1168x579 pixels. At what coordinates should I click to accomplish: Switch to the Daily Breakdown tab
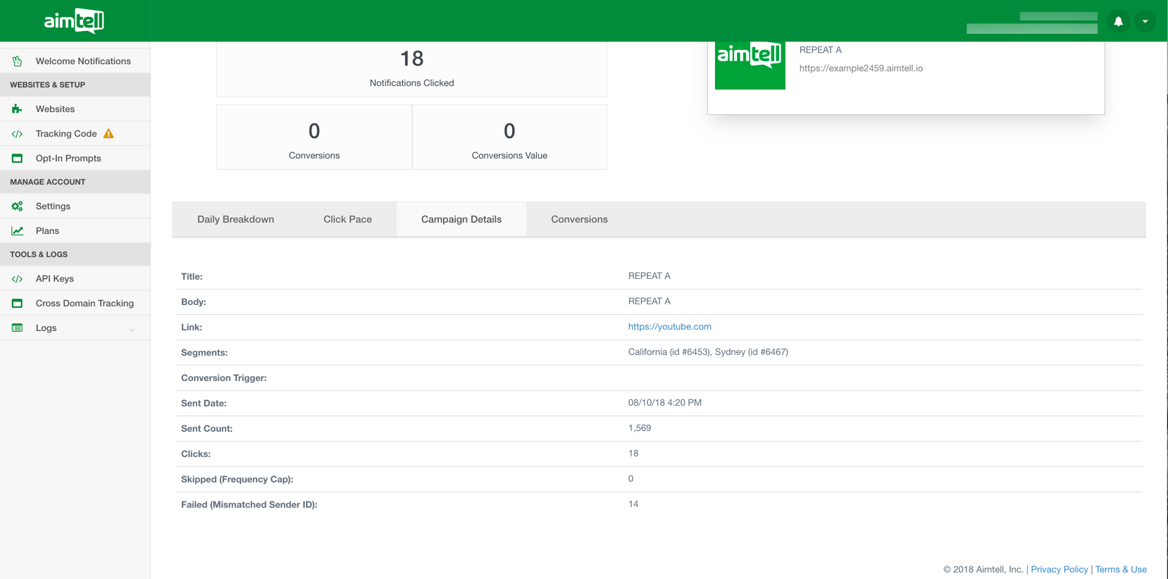pos(235,219)
